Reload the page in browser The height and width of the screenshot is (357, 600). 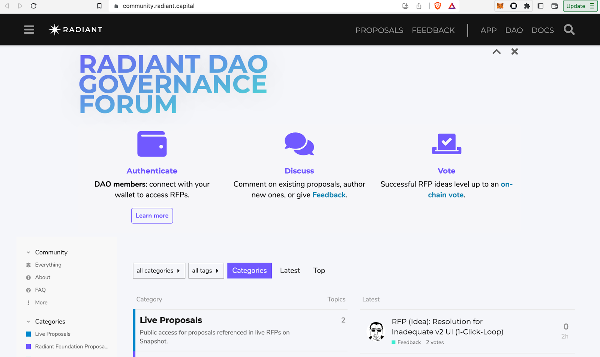click(x=33, y=6)
